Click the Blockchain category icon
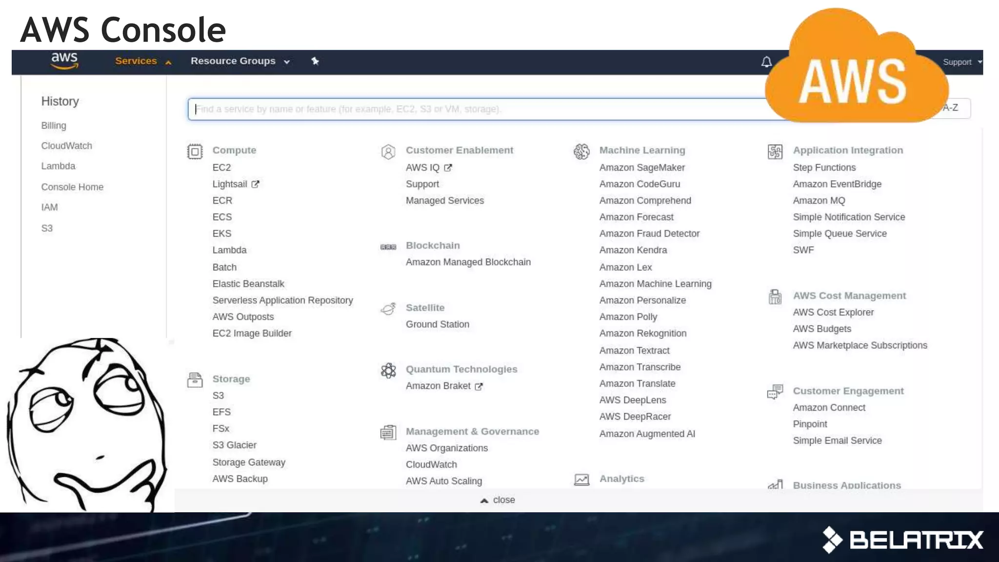The height and width of the screenshot is (562, 999). pos(388,247)
